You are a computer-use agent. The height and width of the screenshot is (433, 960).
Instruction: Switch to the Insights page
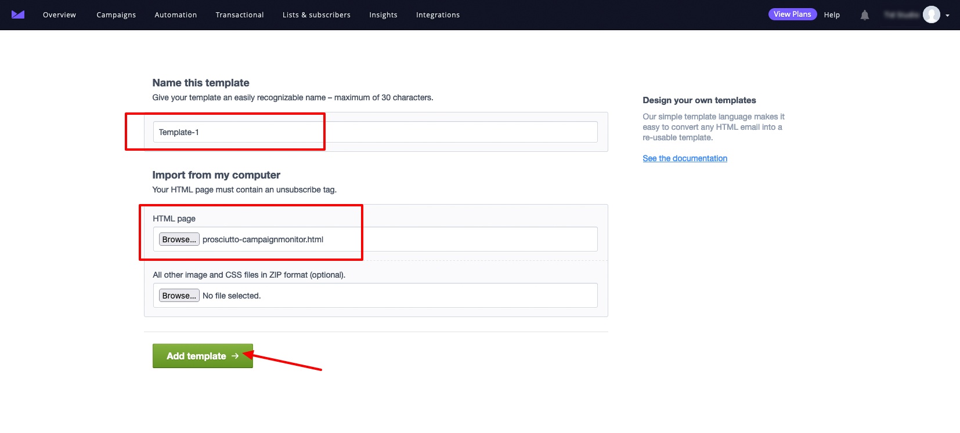tap(383, 15)
